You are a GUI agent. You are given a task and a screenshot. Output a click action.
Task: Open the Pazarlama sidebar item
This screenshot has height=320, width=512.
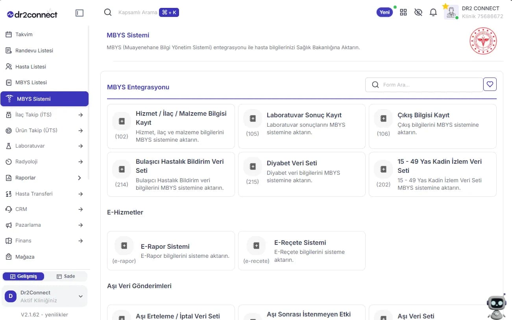[44, 225]
